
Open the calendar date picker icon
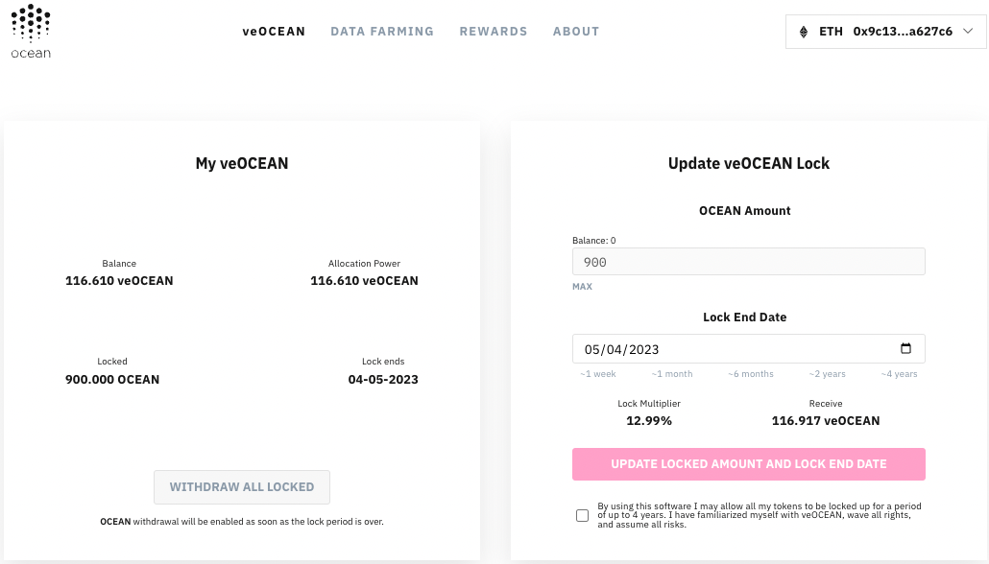point(905,348)
